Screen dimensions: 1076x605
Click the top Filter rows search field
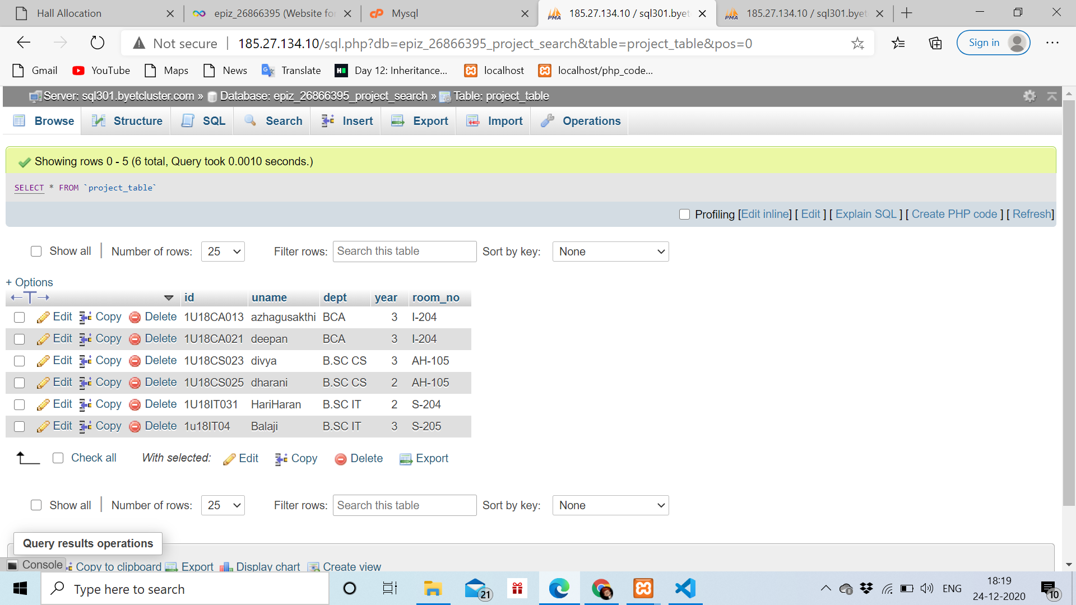point(404,252)
